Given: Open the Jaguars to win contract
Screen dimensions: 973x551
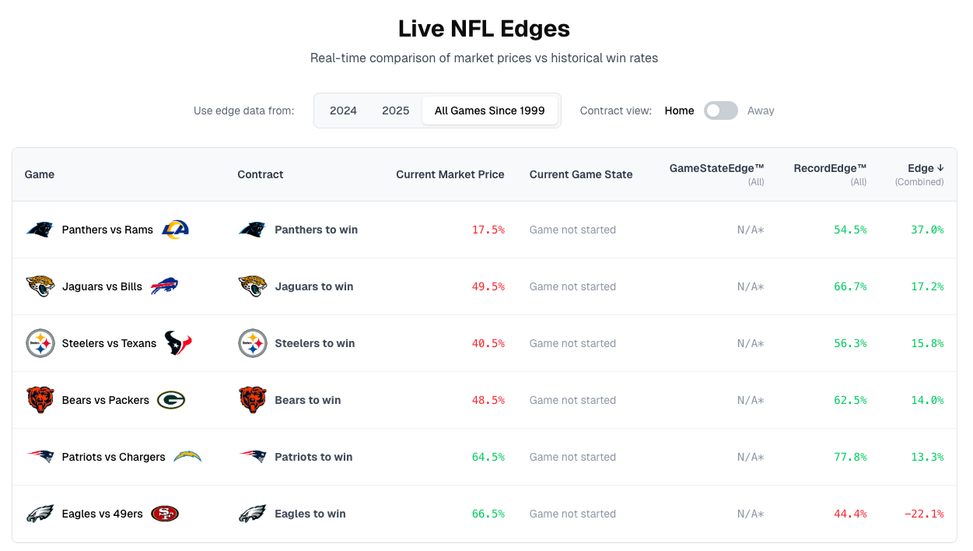Looking at the screenshot, I should [x=313, y=286].
